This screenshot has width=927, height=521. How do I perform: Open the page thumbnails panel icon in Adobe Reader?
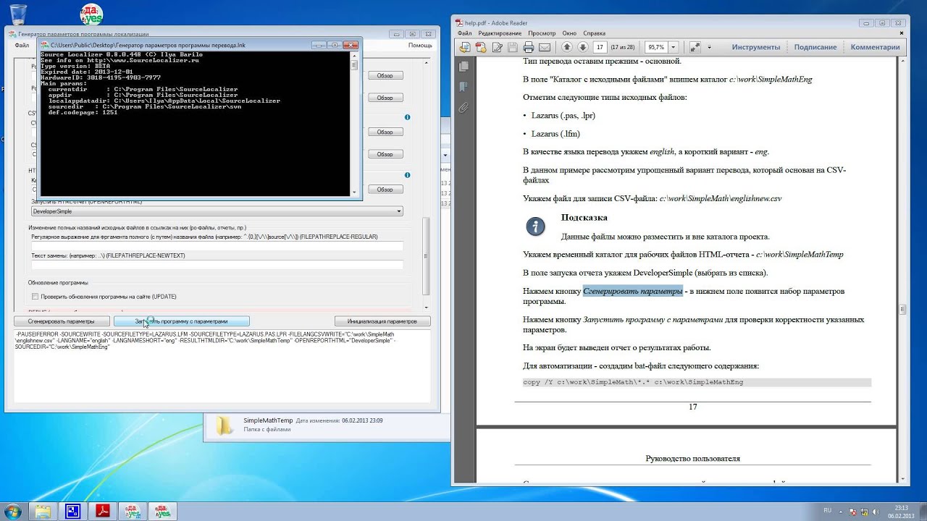pyautogui.click(x=463, y=66)
